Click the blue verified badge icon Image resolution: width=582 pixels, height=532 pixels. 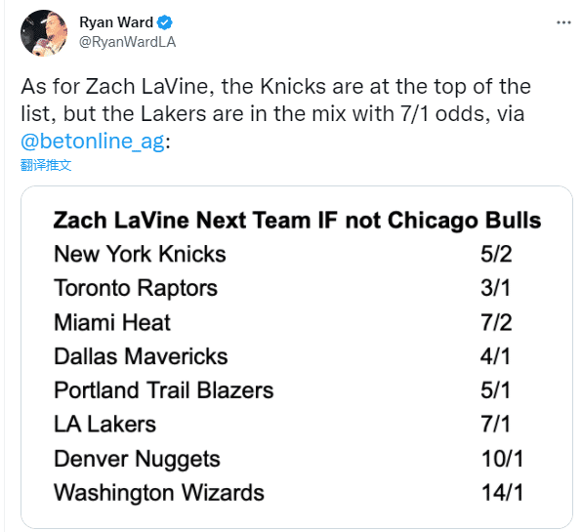coord(165,22)
